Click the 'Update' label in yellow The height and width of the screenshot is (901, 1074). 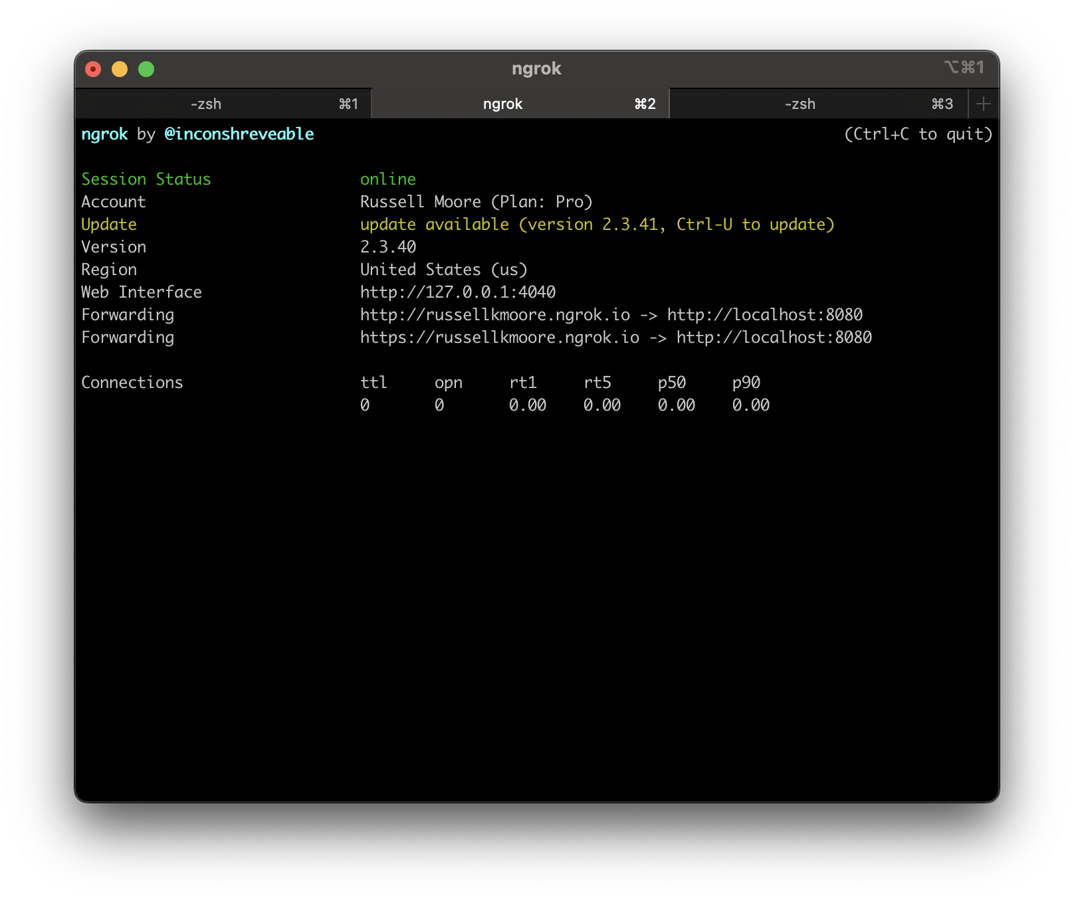pyautogui.click(x=109, y=225)
